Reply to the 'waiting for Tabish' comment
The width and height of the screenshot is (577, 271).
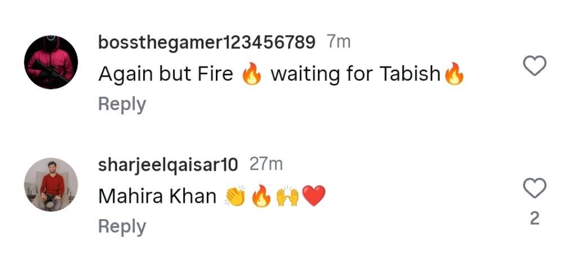[x=122, y=104]
